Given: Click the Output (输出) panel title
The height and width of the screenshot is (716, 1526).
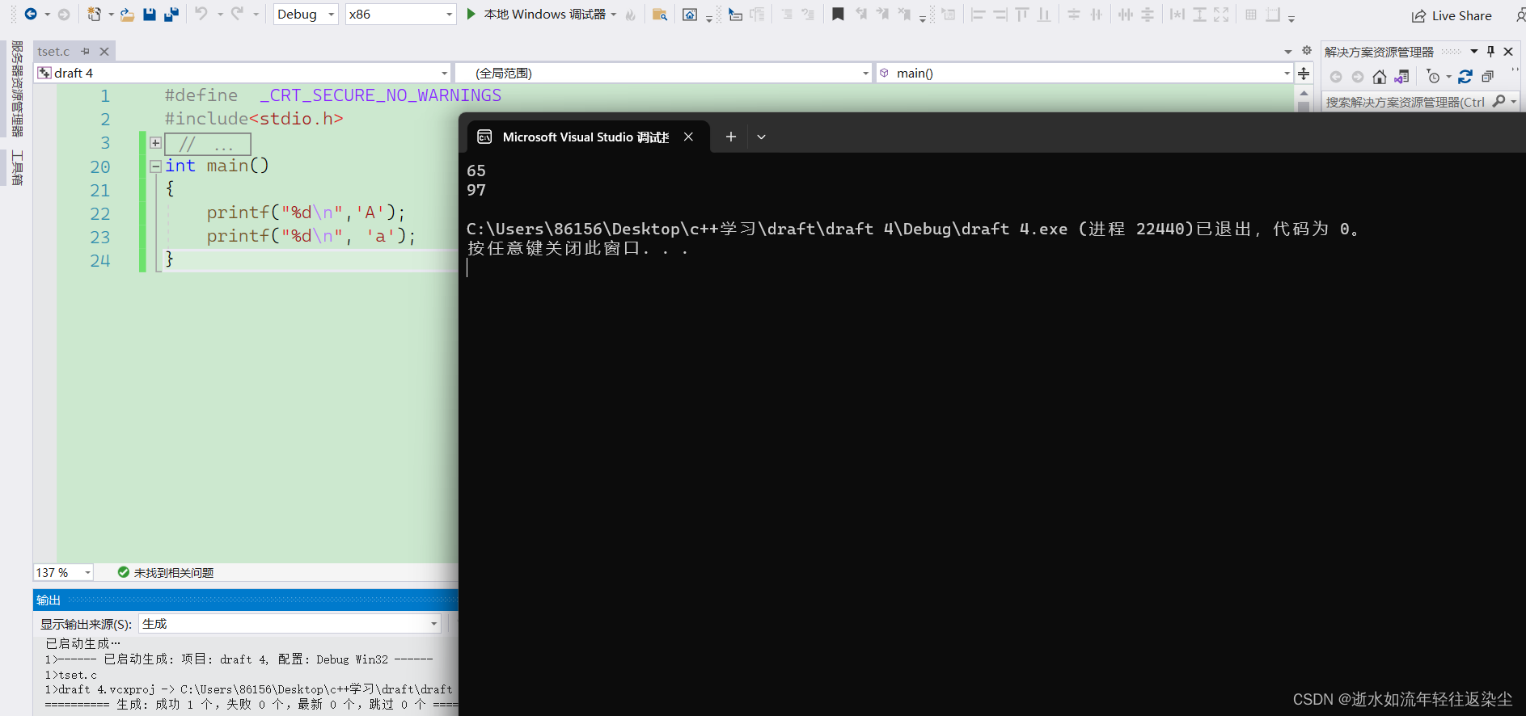Looking at the screenshot, I should 49,600.
